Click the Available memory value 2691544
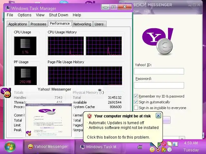The height and width of the screenshot is (154, 206). pyautogui.click(x=115, y=102)
